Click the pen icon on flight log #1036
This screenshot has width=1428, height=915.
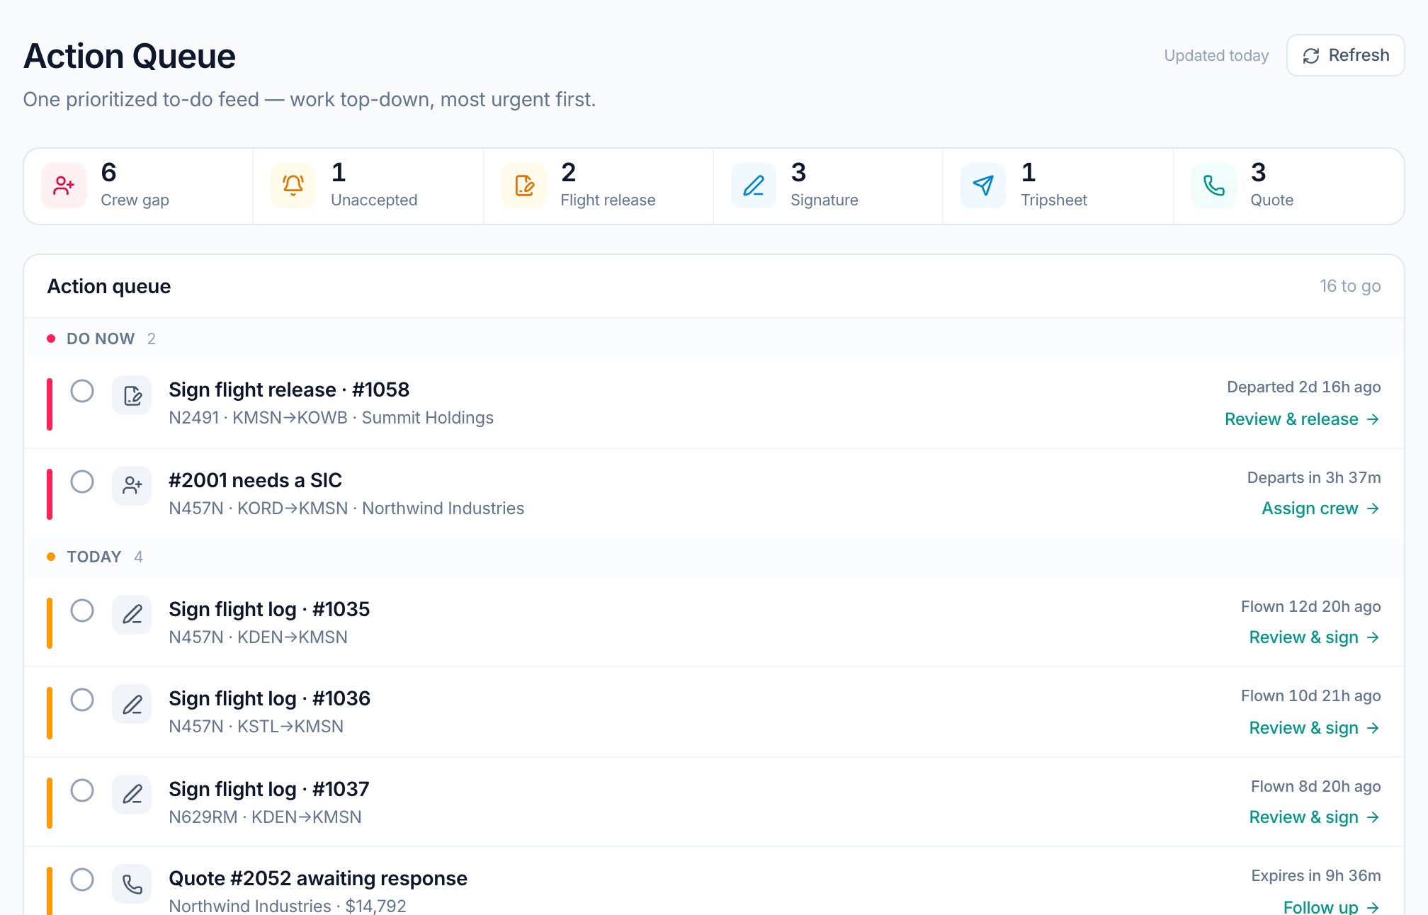132,704
